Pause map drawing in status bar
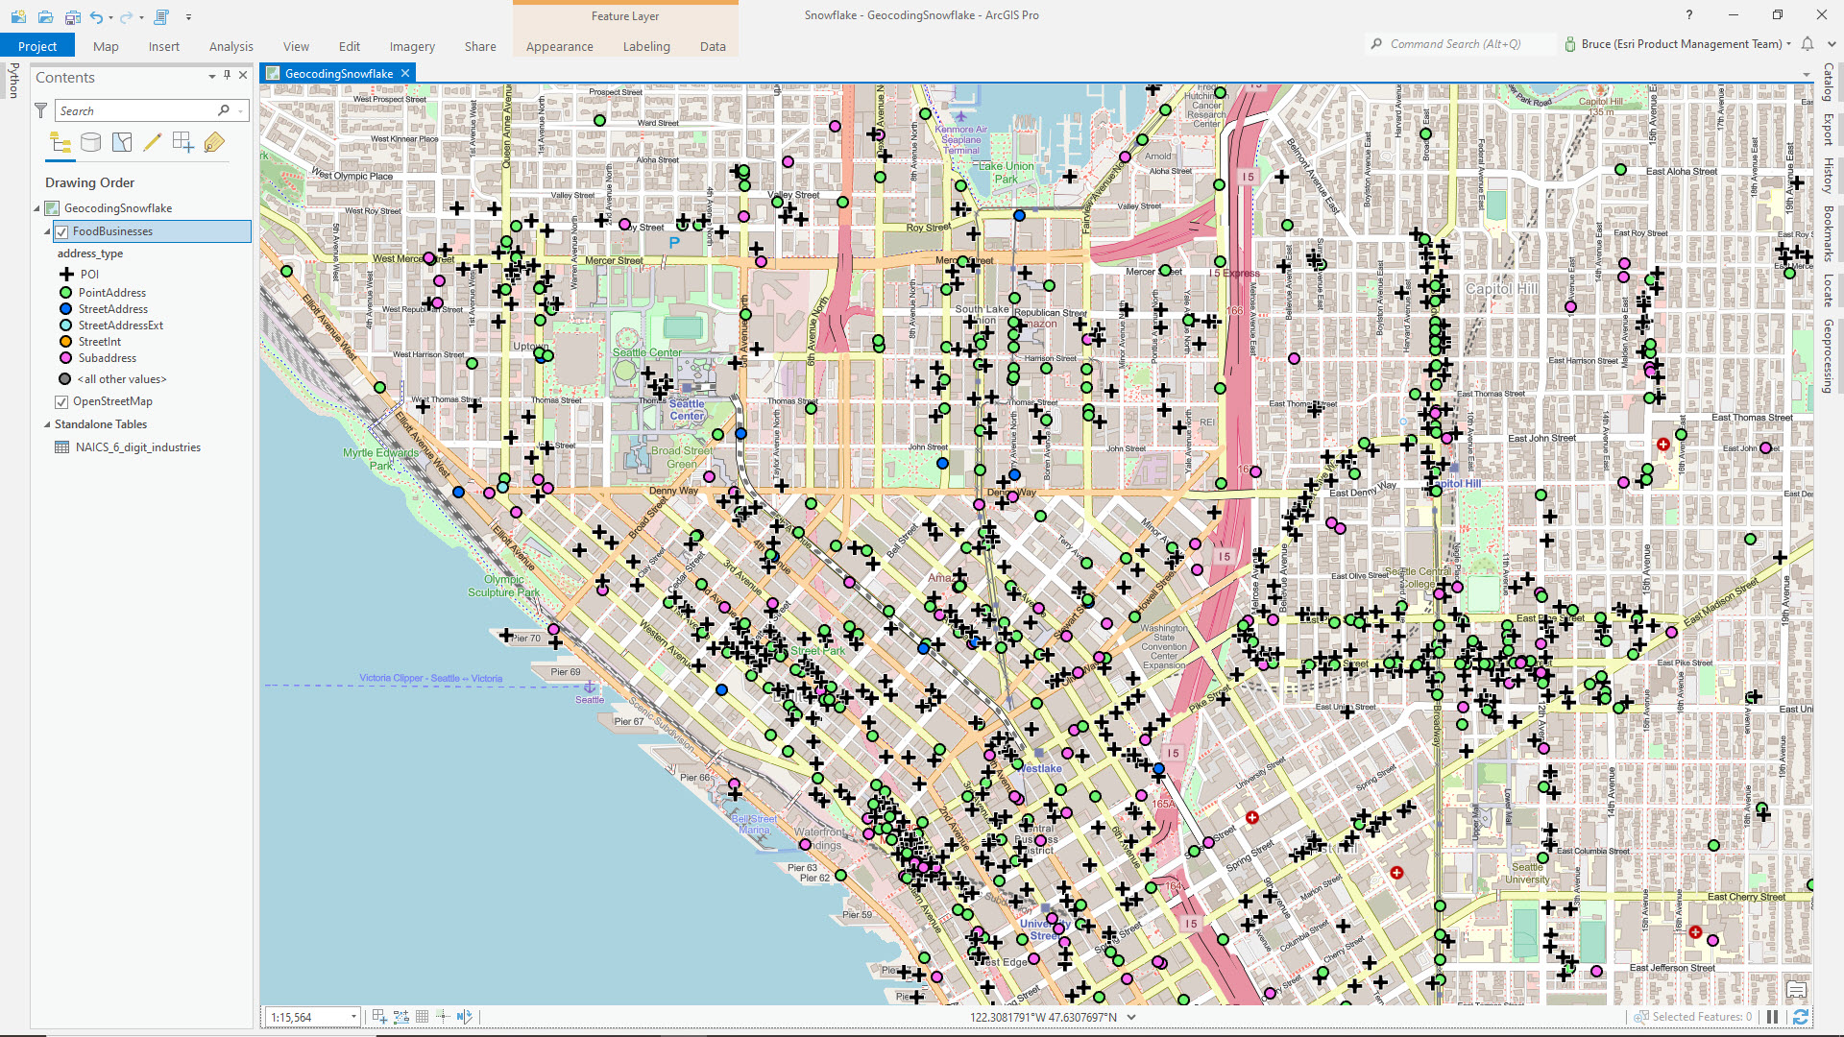 tap(1773, 1017)
